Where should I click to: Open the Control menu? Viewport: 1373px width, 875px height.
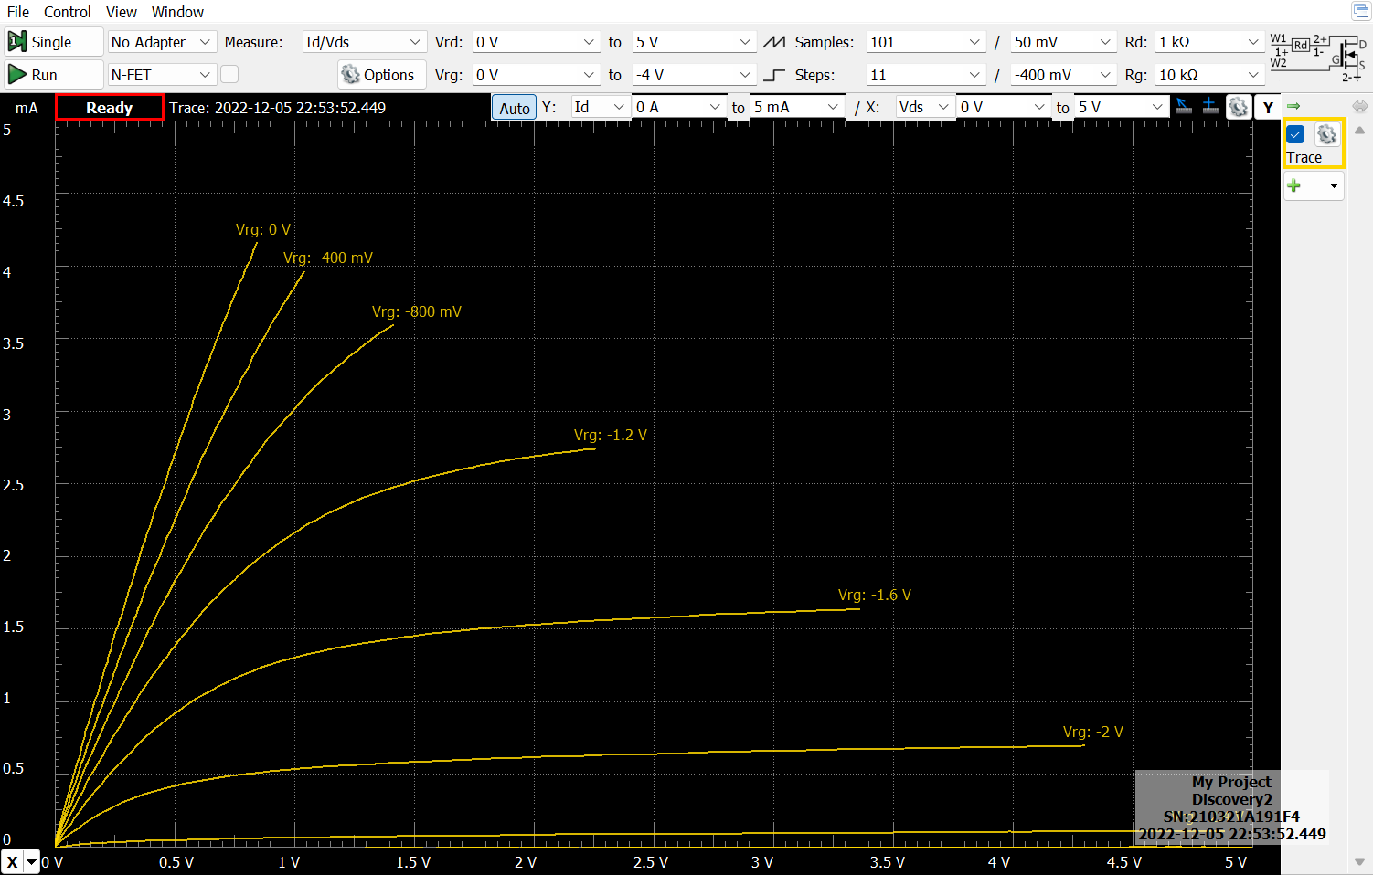68,12
